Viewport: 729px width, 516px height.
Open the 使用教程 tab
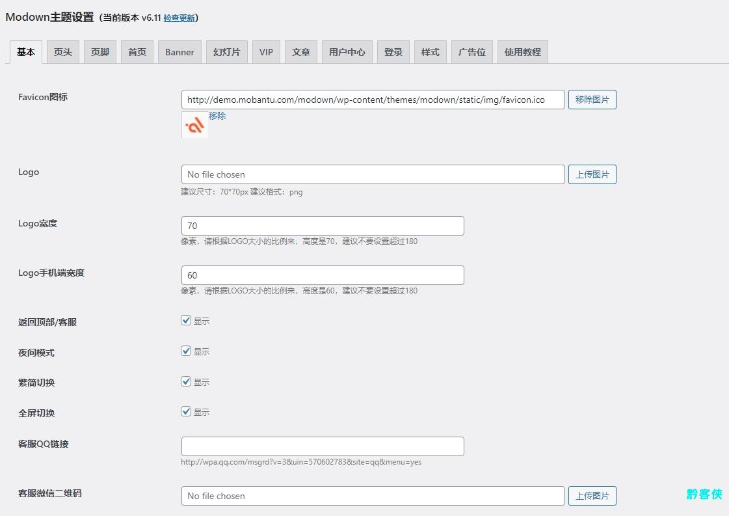pyautogui.click(x=522, y=52)
